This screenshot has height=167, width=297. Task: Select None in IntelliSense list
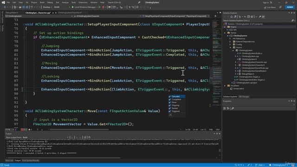[x=176, y=102]
